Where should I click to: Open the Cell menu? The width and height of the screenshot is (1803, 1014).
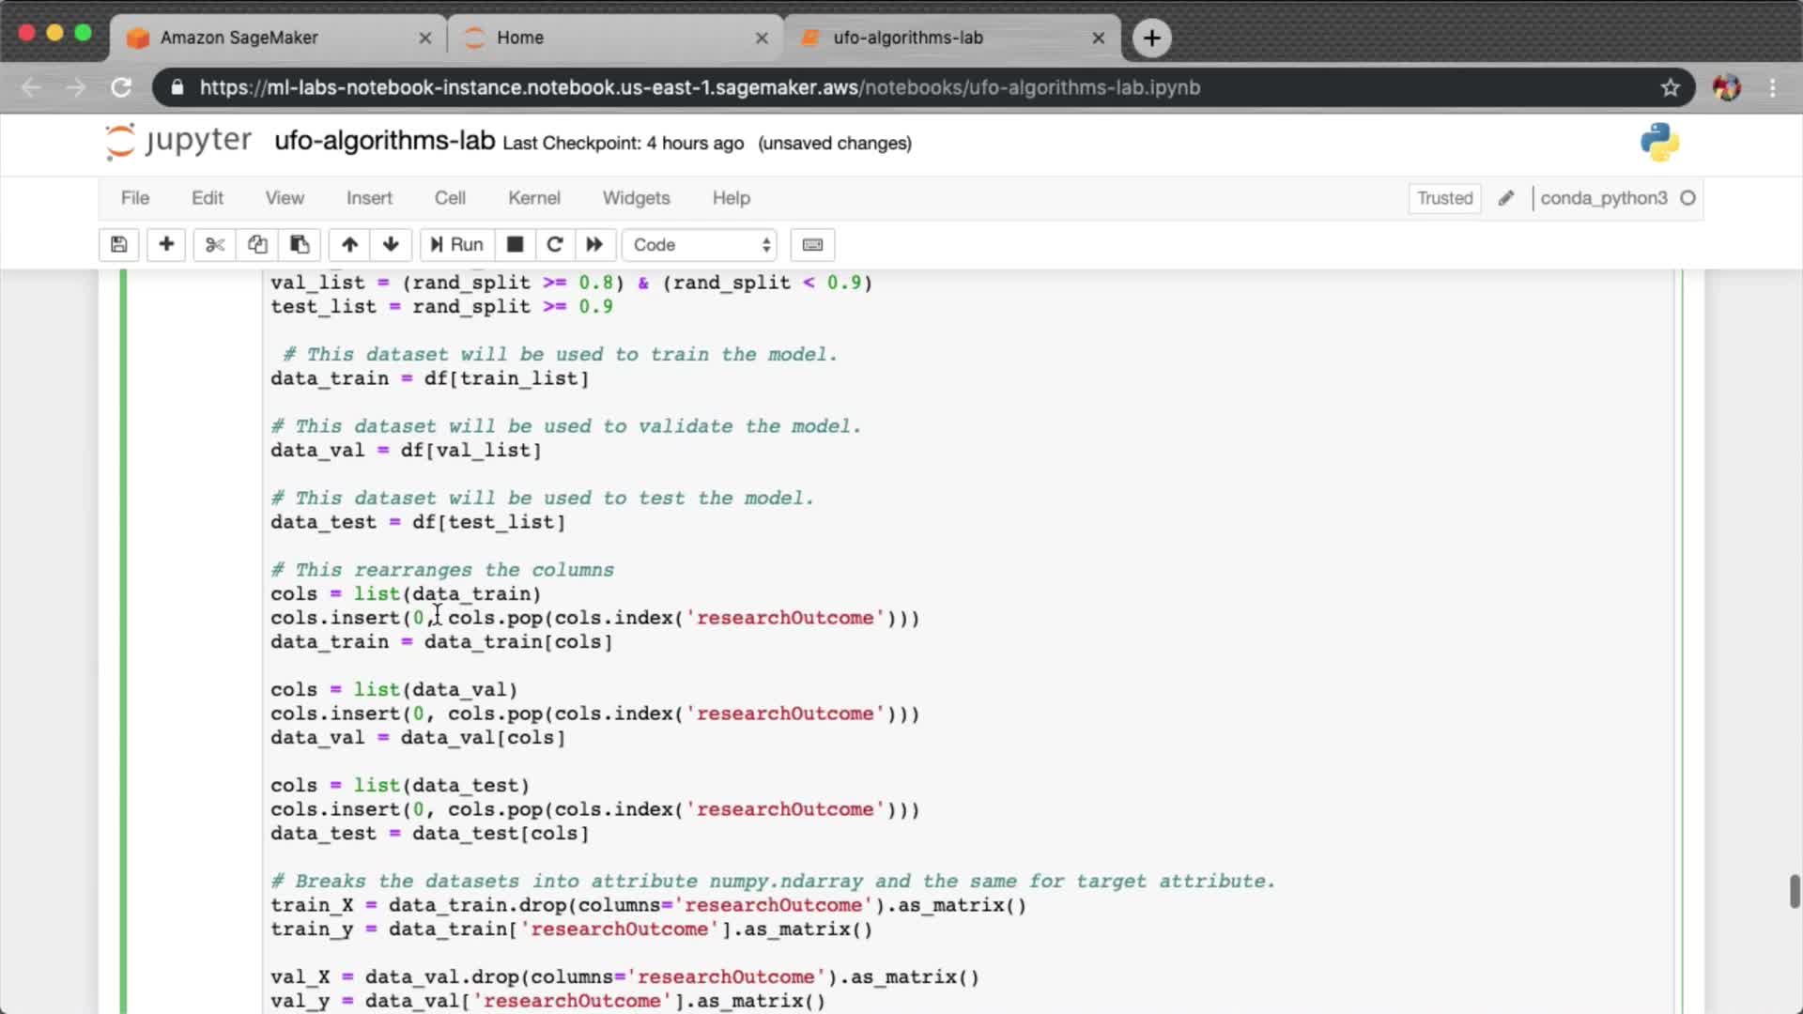[x=450, y=198]
